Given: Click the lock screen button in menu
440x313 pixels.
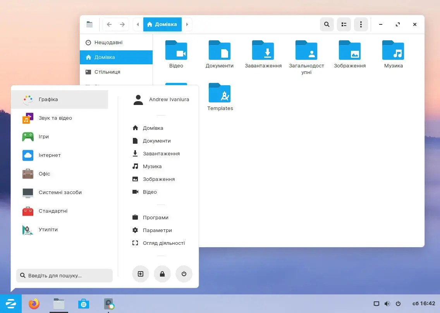Looking at the screenshot, I should 162,274.
